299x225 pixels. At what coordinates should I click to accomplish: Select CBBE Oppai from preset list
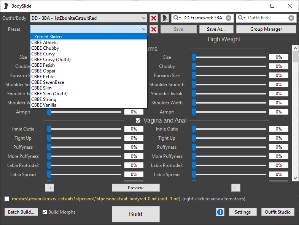click(89, 71)
